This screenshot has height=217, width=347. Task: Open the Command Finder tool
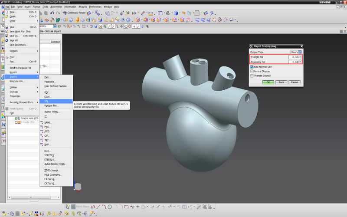tap(74, 13)
